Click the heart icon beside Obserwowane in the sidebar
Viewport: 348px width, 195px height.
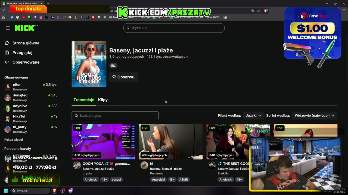tap(7, 62)
